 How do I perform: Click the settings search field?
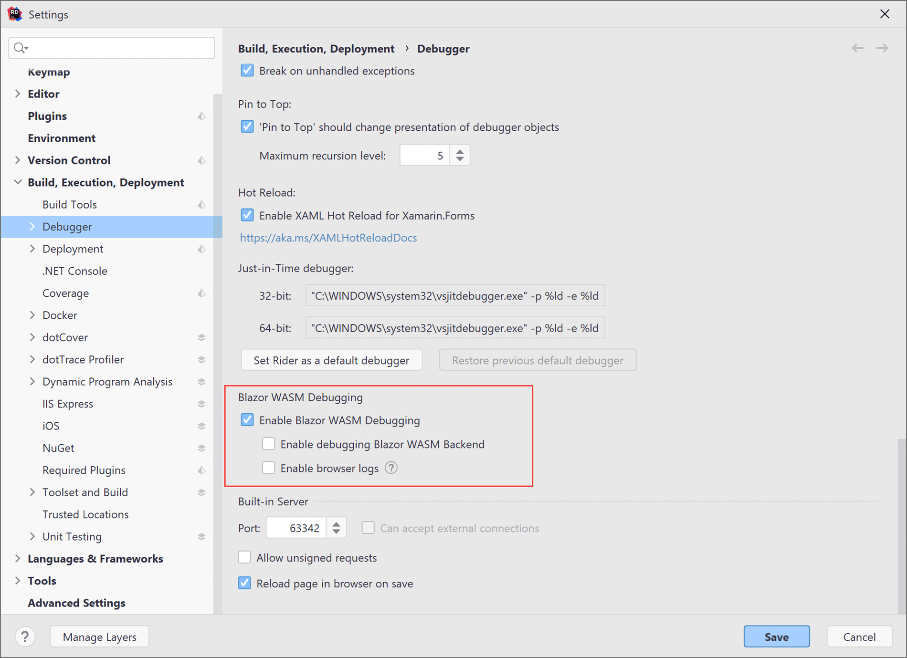click(x=112, y=48)
